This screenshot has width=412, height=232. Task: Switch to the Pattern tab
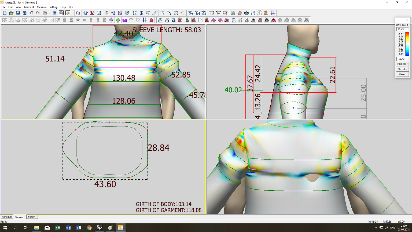tap(32, 217)
